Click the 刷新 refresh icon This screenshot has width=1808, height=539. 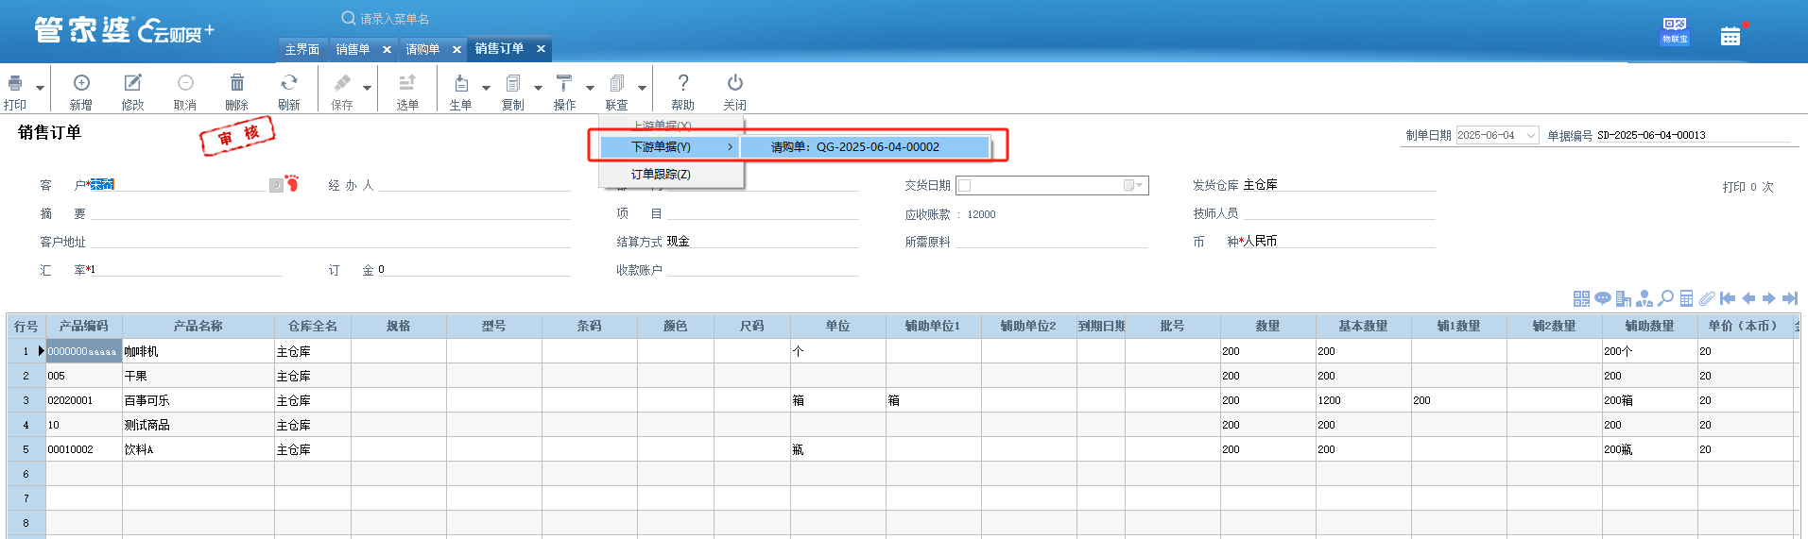(x=289, y=84)
